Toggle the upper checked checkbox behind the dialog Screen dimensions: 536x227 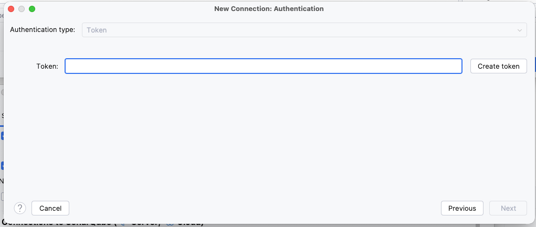pyautogui.click(x=2, y=136)
